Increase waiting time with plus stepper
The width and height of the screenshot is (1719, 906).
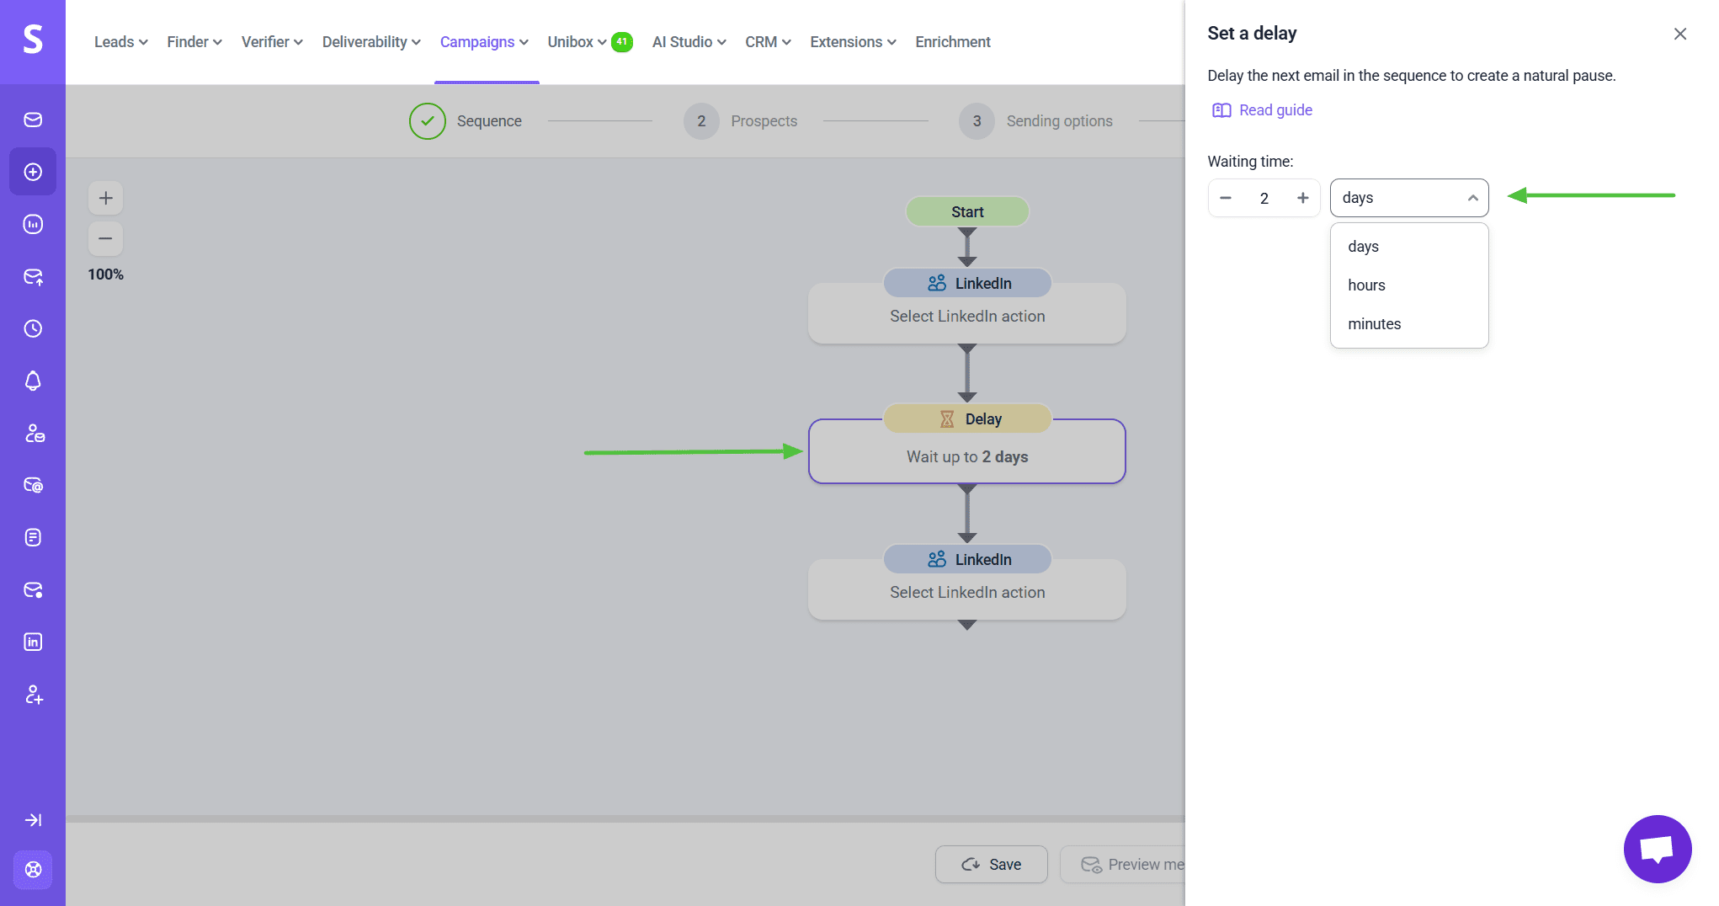coord(1302,199)
